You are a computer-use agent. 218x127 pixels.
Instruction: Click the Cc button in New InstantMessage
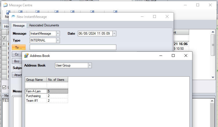[x=17, y=54]
